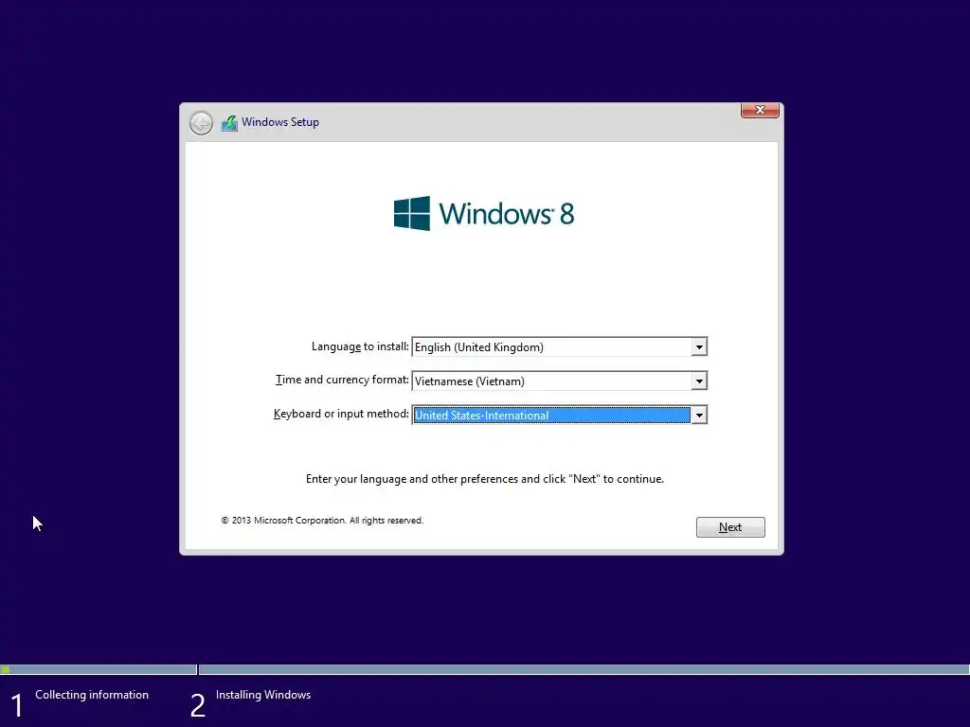
Task: Click the Language to install label
Action: coord(360,346)
